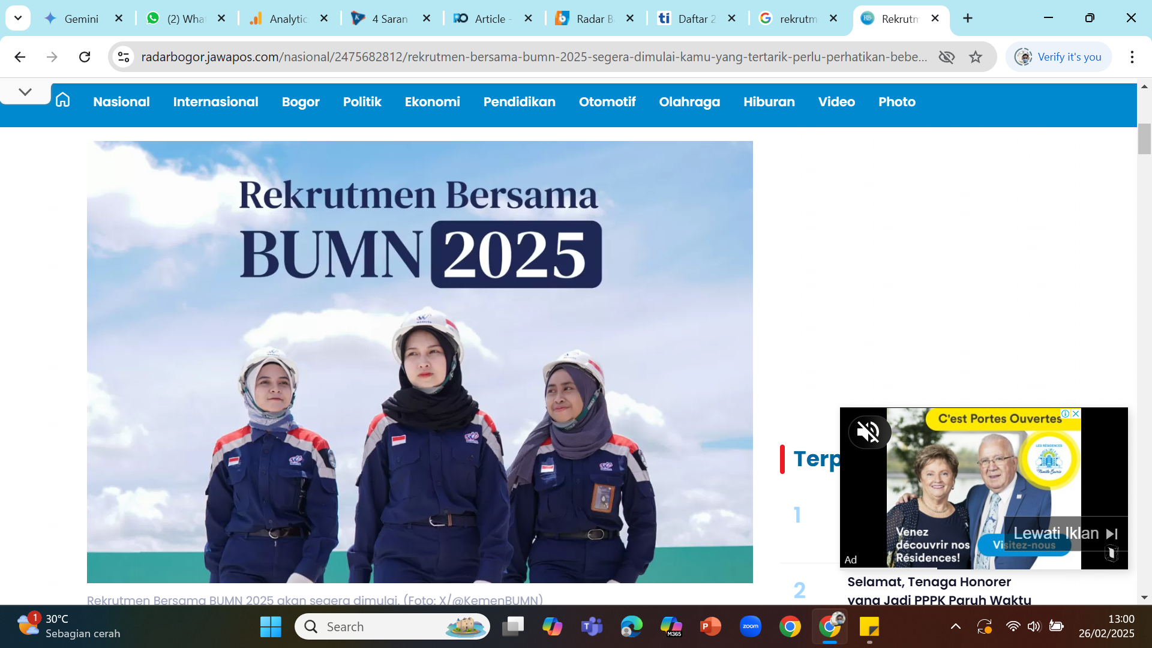Collapse the site header chevron
Viewport: 1152px width, 648px height.
click(x=25, y=92)
